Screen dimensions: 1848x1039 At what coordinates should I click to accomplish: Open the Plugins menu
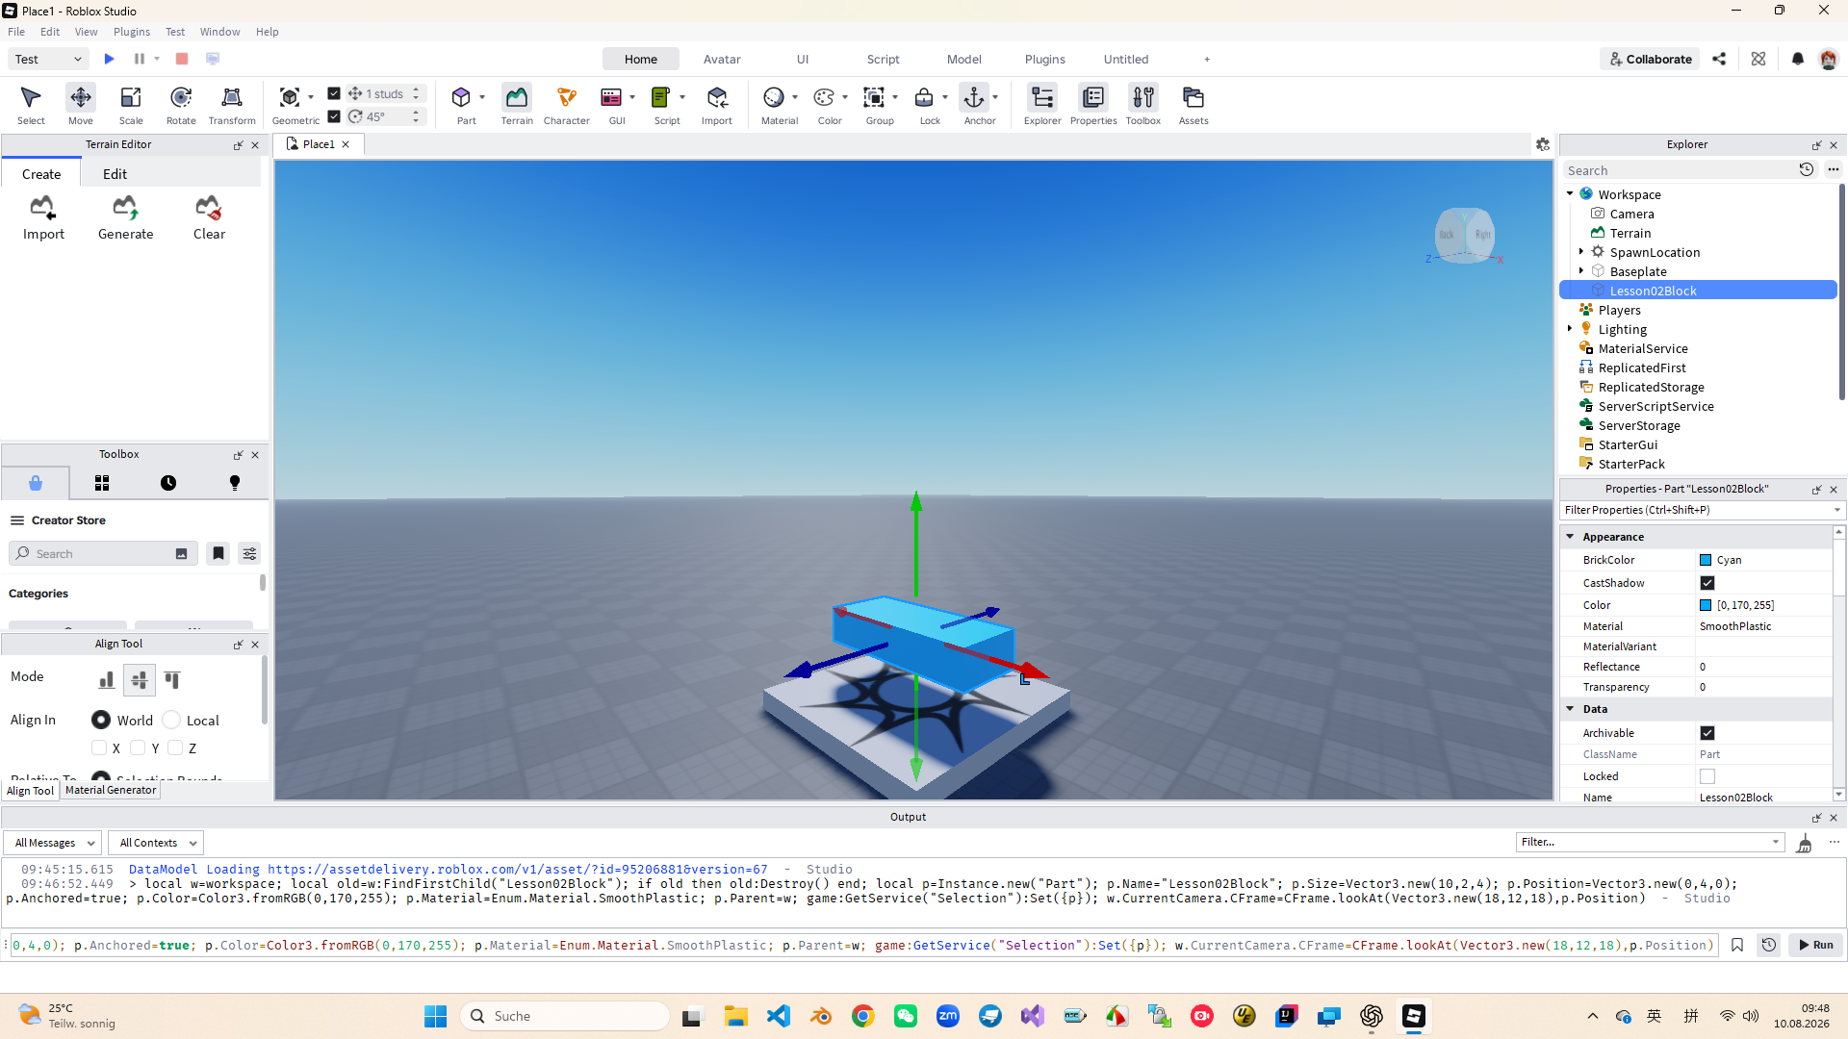(x=132, y=32)
